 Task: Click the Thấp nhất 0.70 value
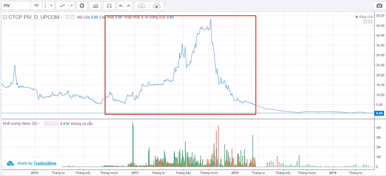coord(144,18)
